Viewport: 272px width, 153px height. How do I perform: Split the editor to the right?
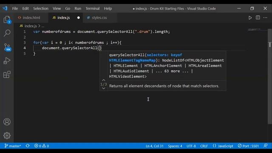pos(258,17)
